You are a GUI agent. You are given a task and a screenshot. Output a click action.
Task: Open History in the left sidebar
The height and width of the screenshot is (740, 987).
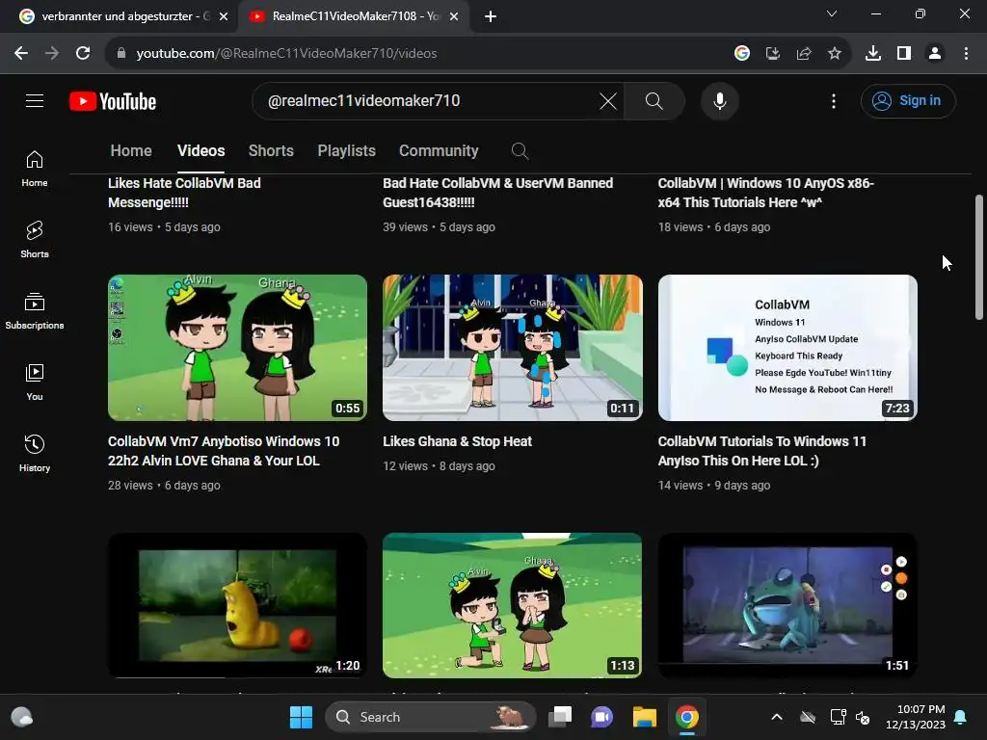tap(35, 453)
